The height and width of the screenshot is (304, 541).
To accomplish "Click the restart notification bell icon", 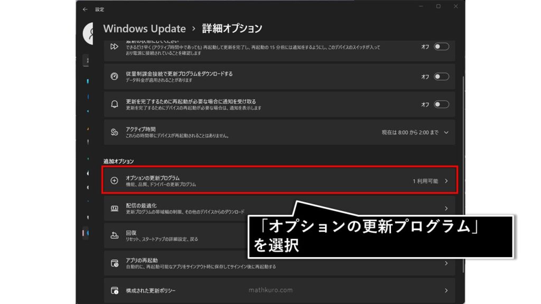I will pos(114,104).
